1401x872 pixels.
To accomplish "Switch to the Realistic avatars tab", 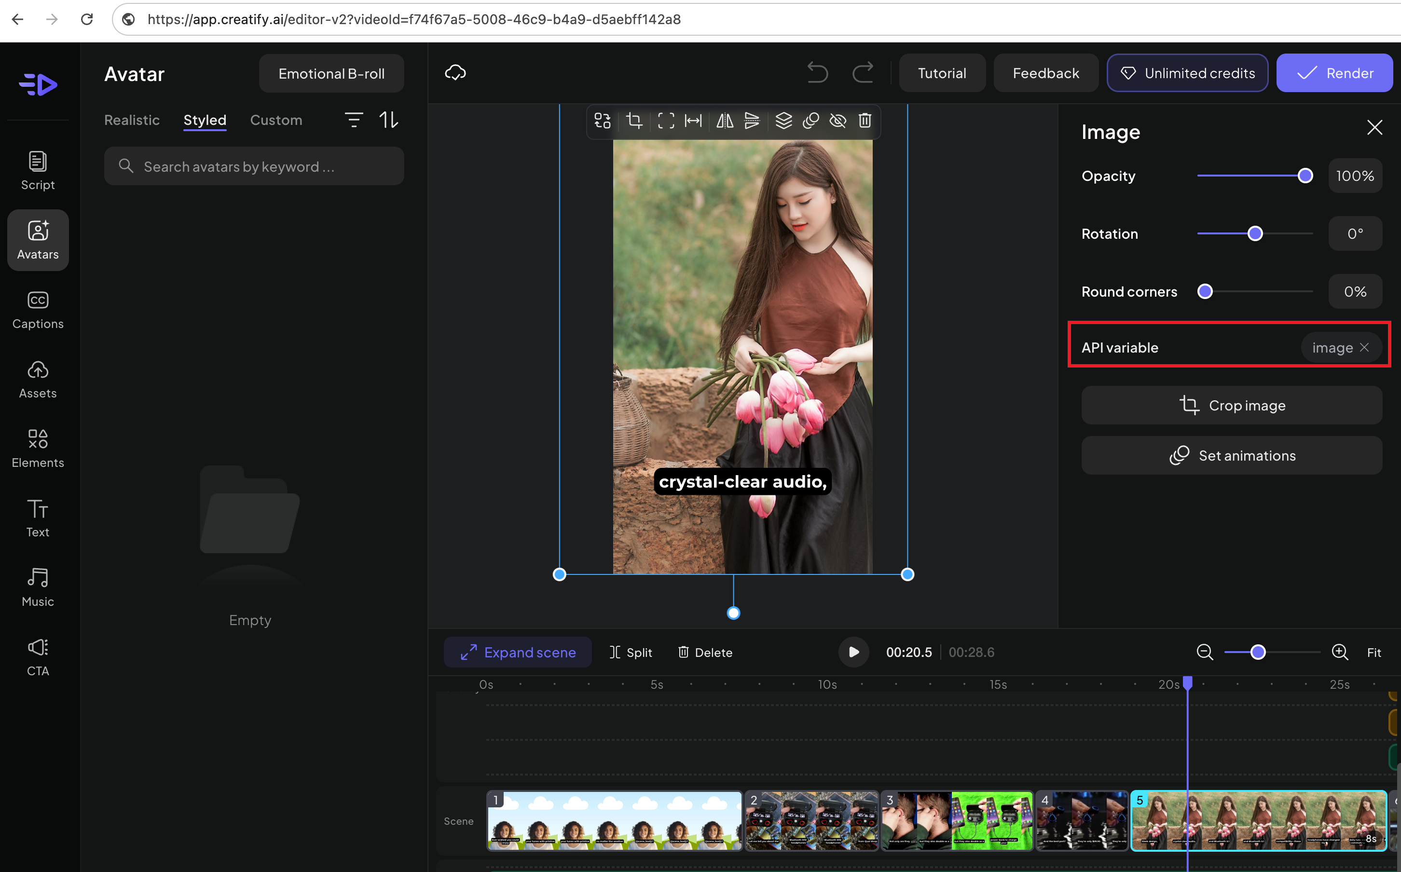I will [x=132, y=120].
